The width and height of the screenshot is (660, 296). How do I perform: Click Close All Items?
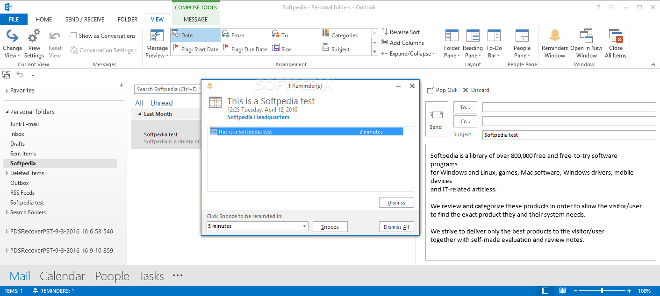616,44
